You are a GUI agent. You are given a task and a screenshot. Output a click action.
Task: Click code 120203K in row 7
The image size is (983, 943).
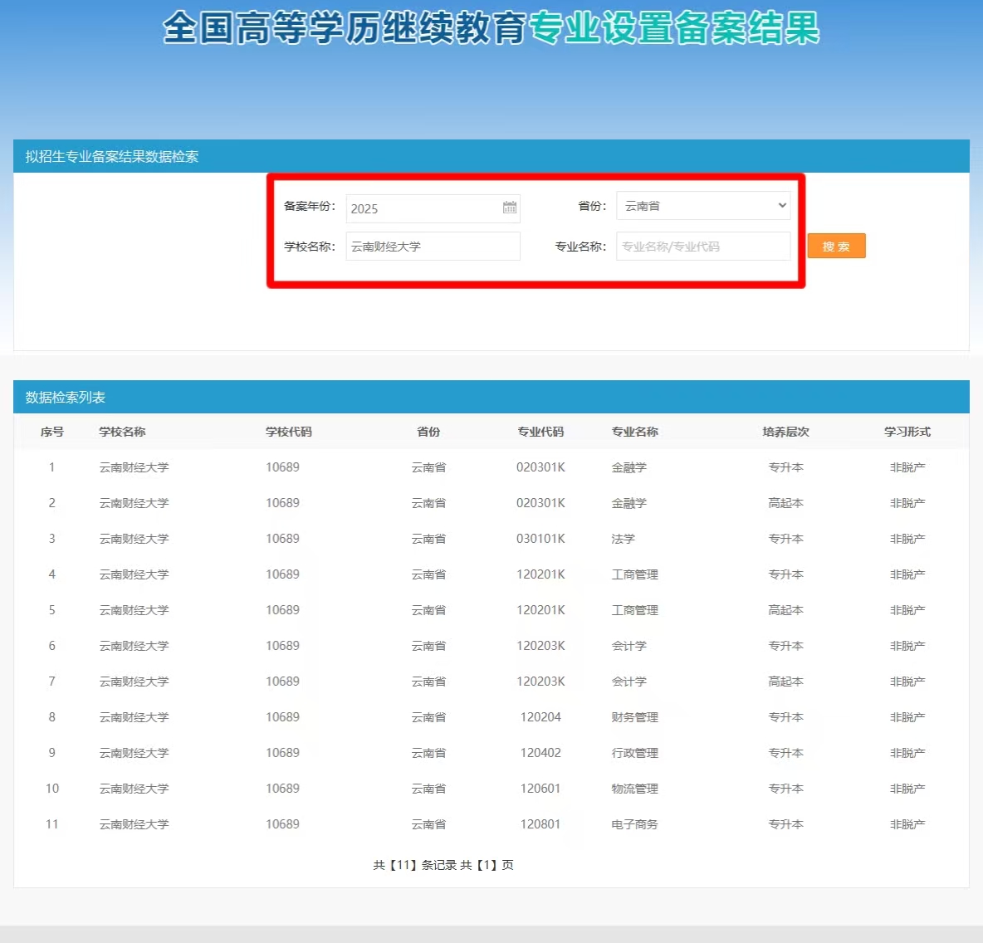(x=541, y=682)
